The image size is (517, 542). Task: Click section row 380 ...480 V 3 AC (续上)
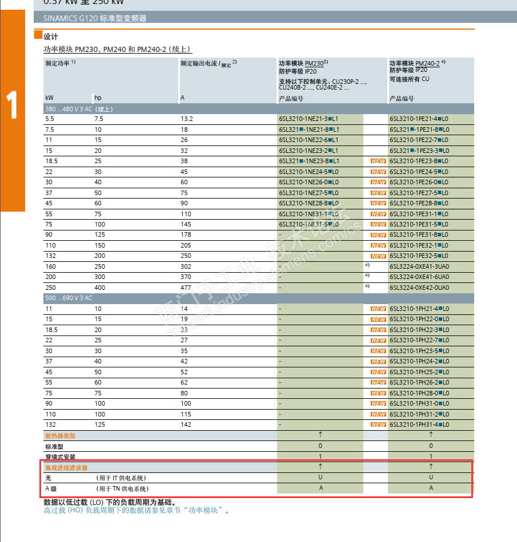[258, 109]
